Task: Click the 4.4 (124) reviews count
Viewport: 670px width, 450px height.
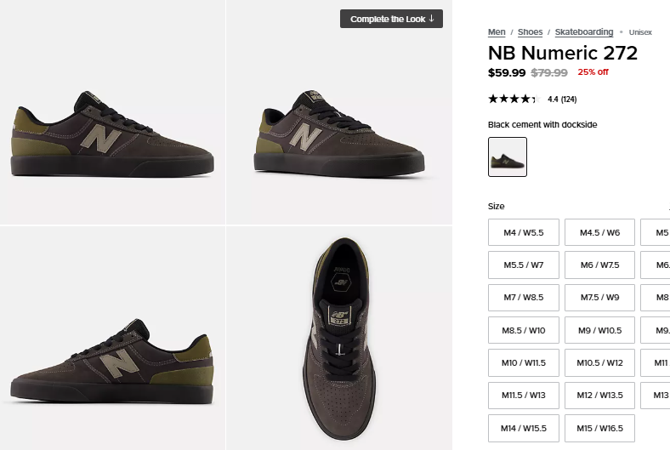Action: pos(562,100)
